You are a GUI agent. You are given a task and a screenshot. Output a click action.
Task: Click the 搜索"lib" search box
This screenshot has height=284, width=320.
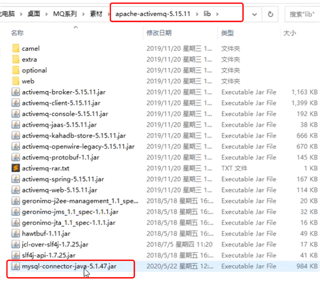coord(302,14)
